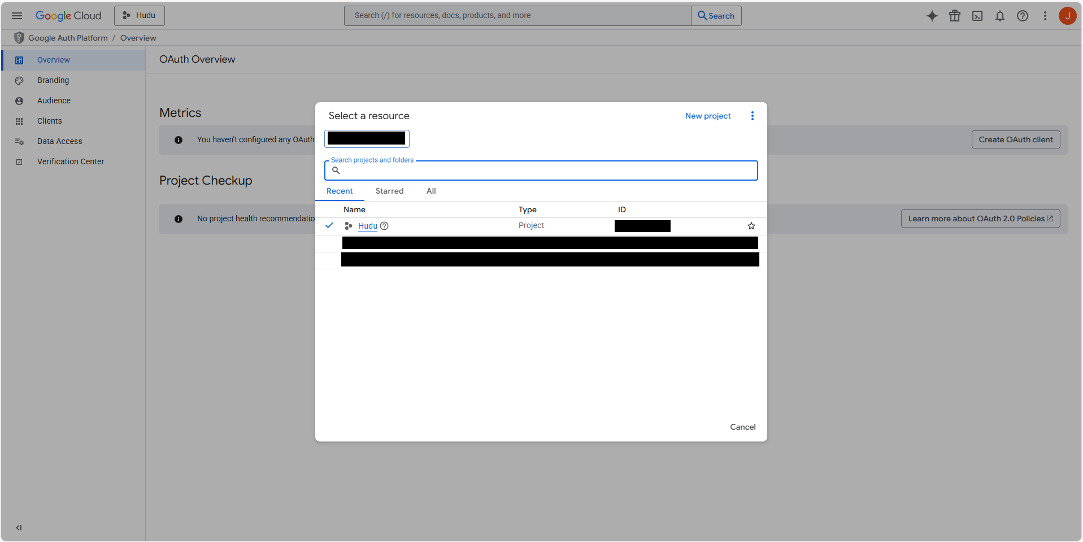Click the OAuth Overview page heading
This screenshot has height=542, width=1083.
[x=197, y=59]
